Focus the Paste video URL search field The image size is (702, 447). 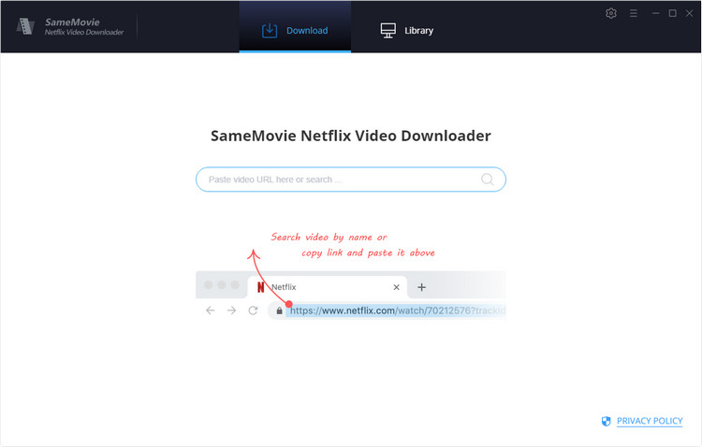tap(351, 180)
